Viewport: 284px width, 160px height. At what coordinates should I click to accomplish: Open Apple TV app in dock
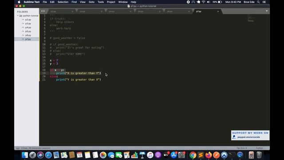166,155
